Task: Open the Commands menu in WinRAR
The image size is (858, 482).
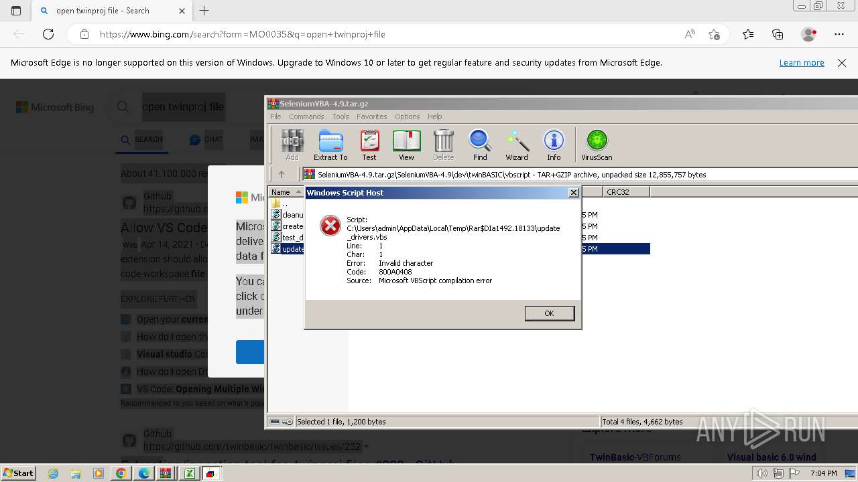Action: [306, 116]
